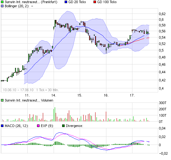
Task: Click the '16.' date axis label
Action: 106,95
